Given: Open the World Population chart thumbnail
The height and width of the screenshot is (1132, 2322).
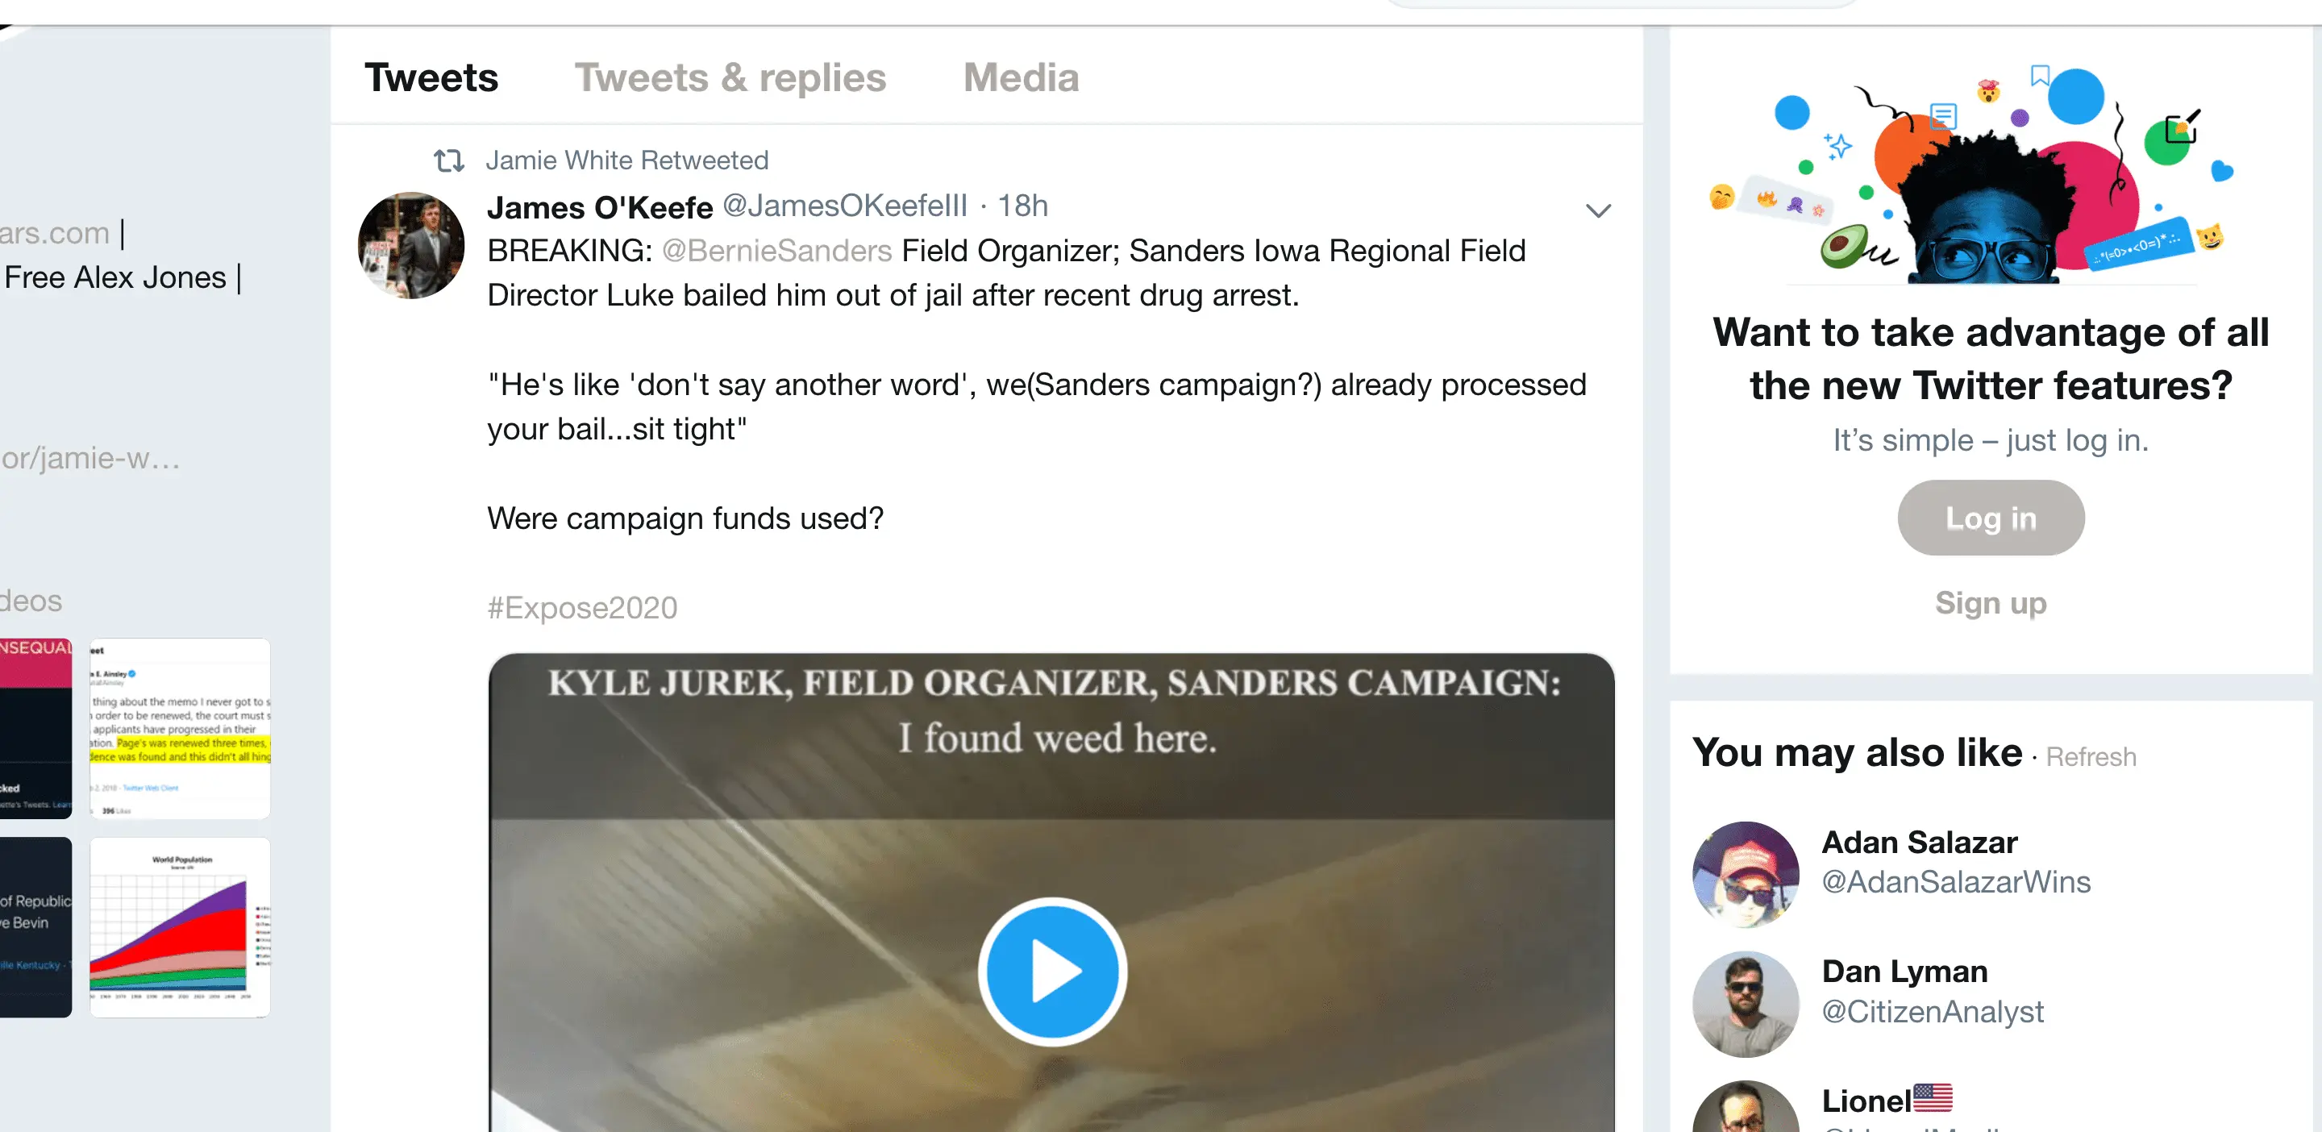Looking at the screenshot, I should point(181,926).
